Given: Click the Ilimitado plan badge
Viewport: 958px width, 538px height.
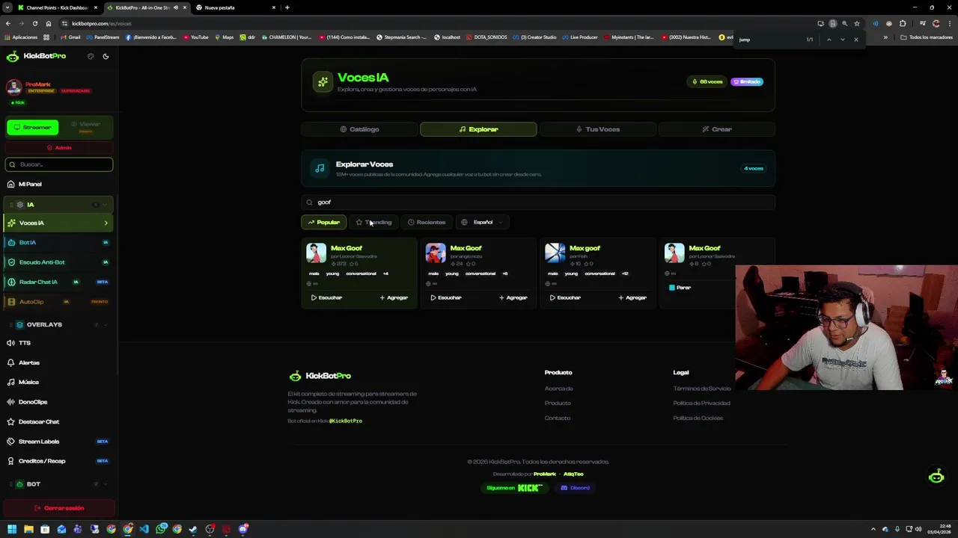Looking at the screenshot, I should click(747, 81).
